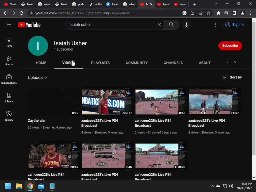256x192 pixels.
Task: Switch to the PLAYLISTS tab
Action: pyautogui.click(x=100, y=63)
